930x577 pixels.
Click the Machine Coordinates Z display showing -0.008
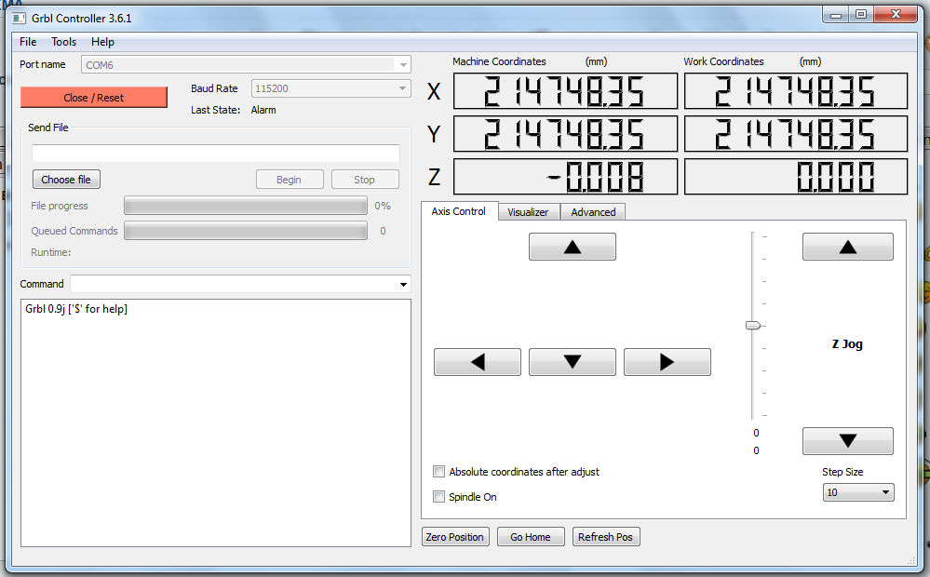(565, 176)
